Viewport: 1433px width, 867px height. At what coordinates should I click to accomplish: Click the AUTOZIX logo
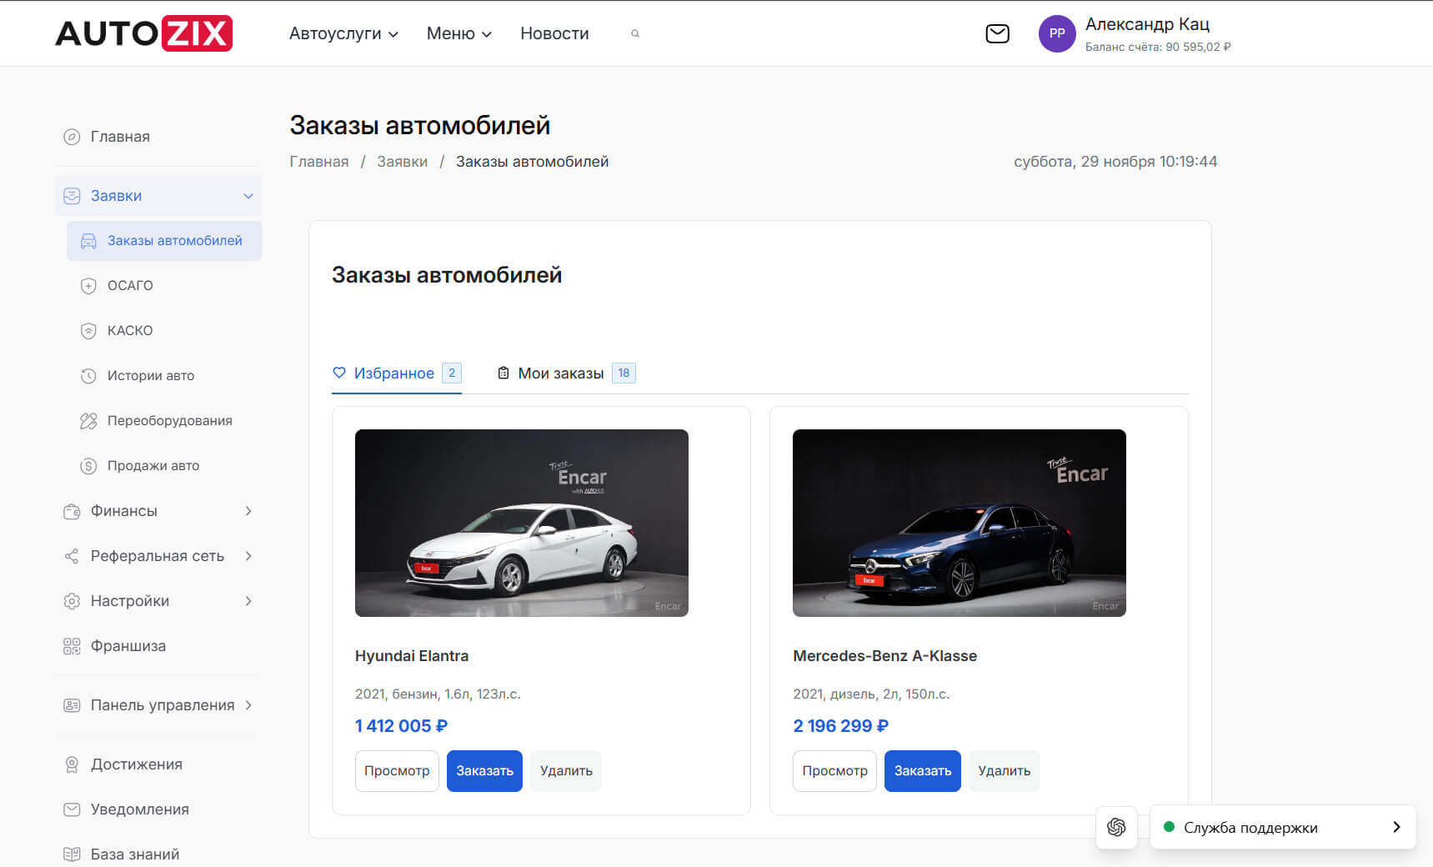[x=143, y=33]
